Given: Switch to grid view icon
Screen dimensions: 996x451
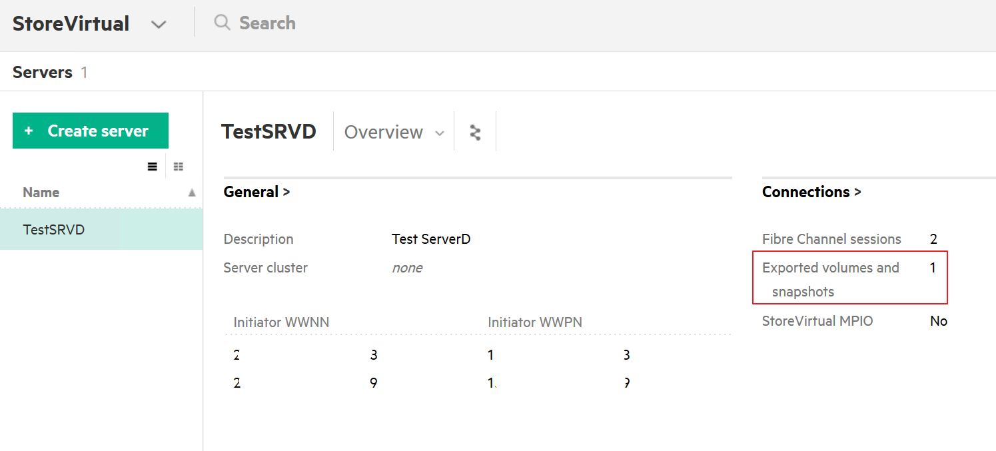Looking at the screenshot, I should click(x=179, y=167).
